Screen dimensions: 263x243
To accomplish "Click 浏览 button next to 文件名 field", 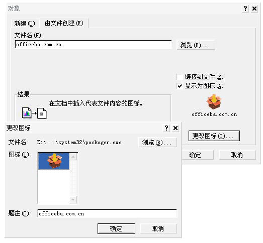I will 196,45.
